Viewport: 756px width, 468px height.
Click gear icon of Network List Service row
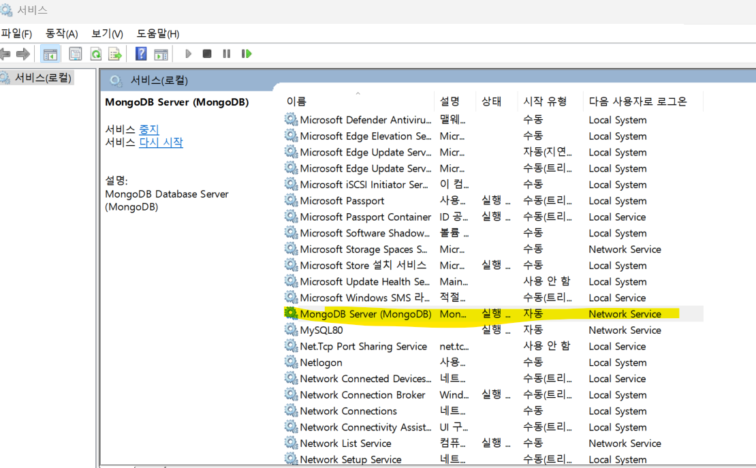(x=291, y=443)
